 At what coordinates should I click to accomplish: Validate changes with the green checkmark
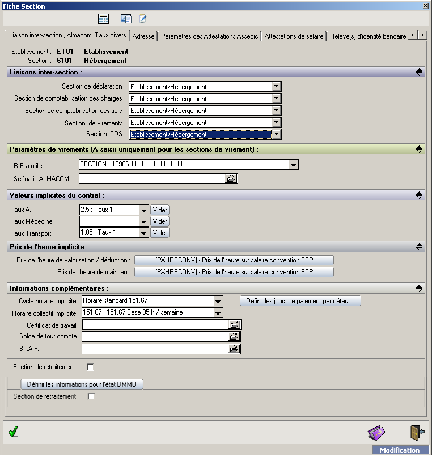[13, 433]
